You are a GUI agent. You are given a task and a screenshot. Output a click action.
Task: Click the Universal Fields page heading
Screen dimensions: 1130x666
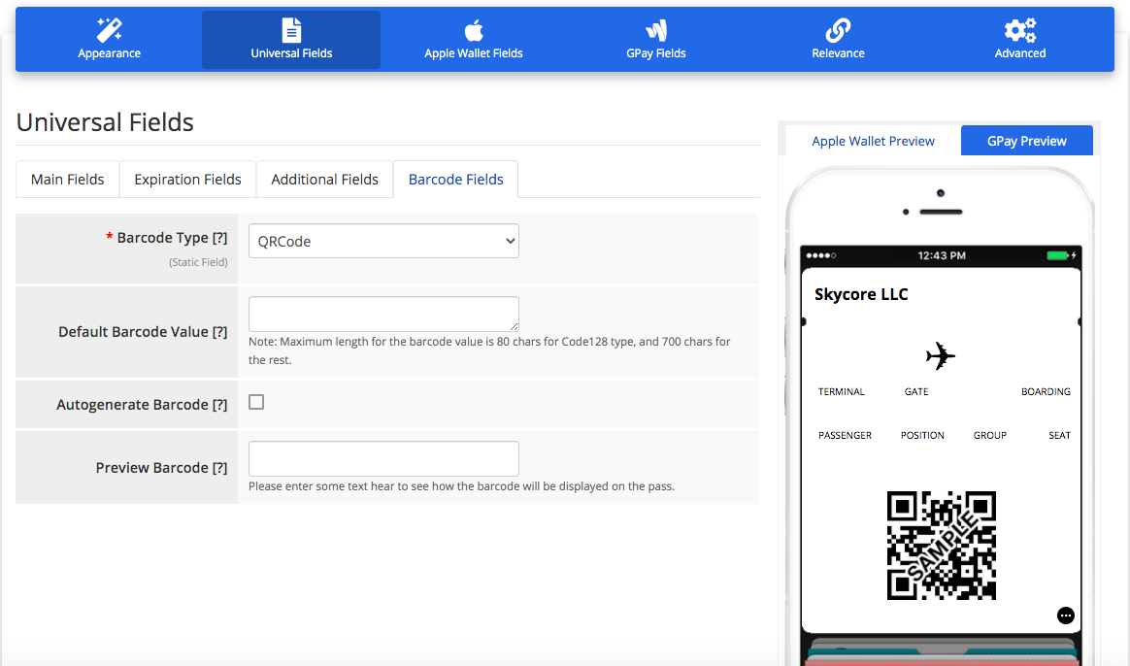pos(105,122)
